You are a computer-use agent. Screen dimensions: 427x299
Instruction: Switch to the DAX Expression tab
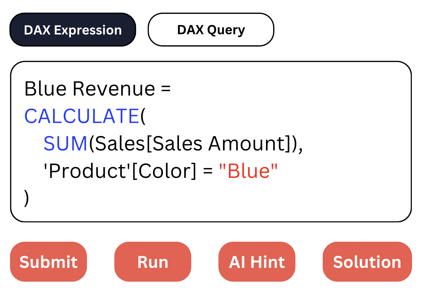(73, 30)
